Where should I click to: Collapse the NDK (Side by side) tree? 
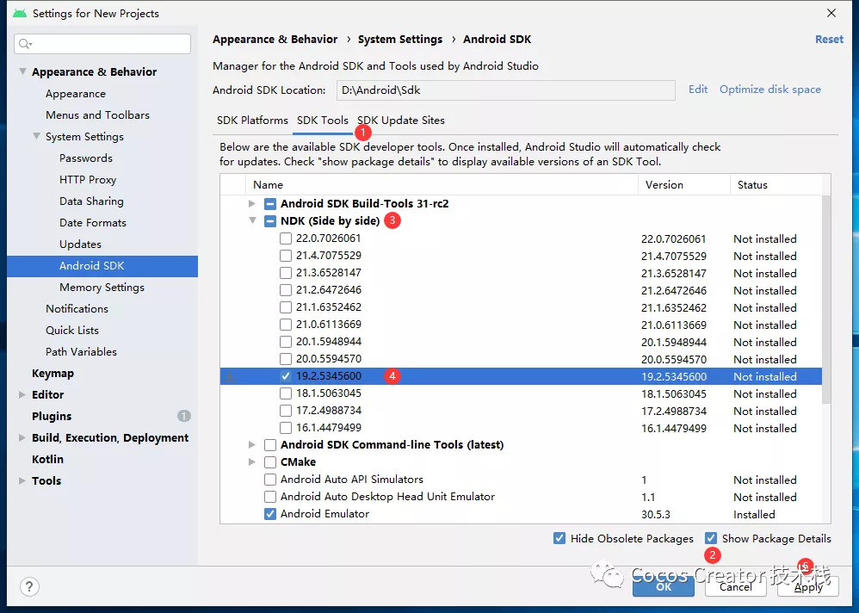click(x=251, y=221)
